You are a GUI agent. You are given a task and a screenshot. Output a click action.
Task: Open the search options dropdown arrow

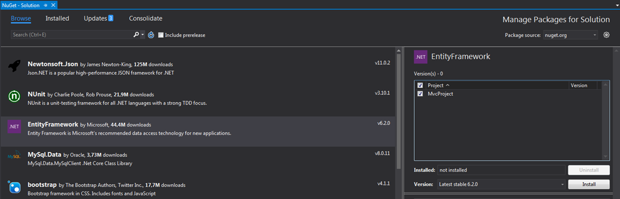(143, 35)
